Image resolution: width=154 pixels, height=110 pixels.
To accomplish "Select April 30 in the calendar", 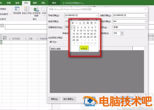I will tap(77, 40).
